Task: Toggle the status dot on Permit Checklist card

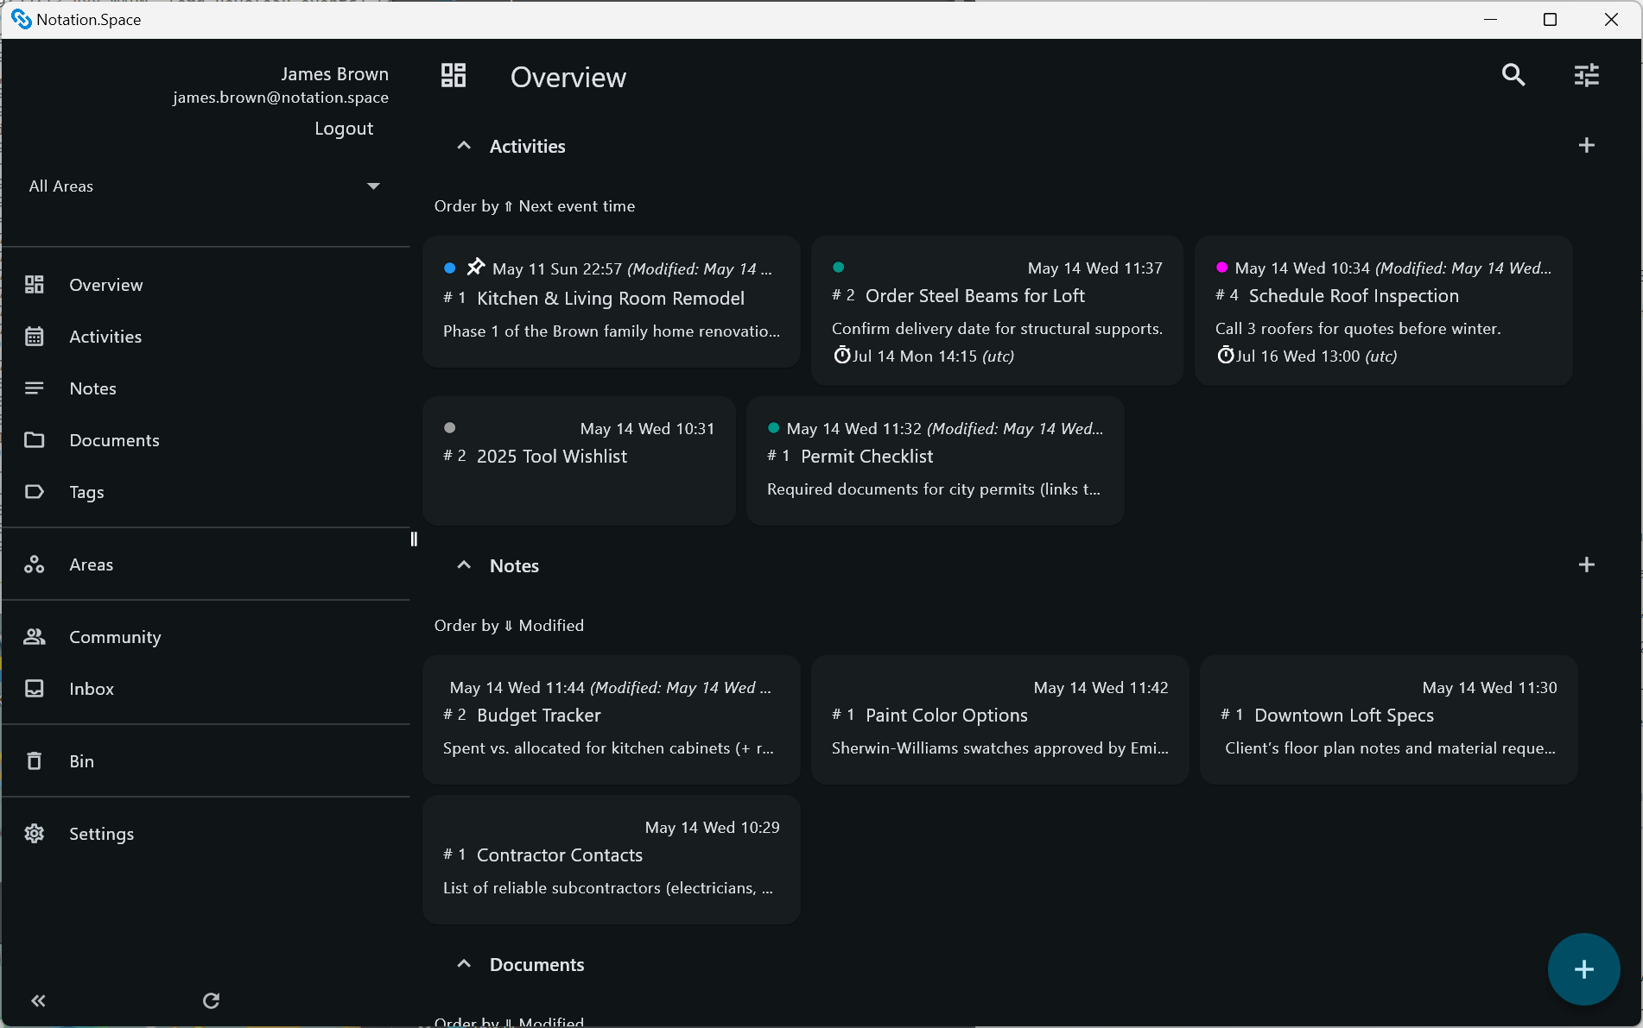Action: point(773,427)
